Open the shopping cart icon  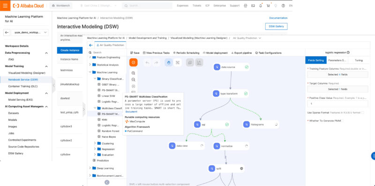coord(268,6)
